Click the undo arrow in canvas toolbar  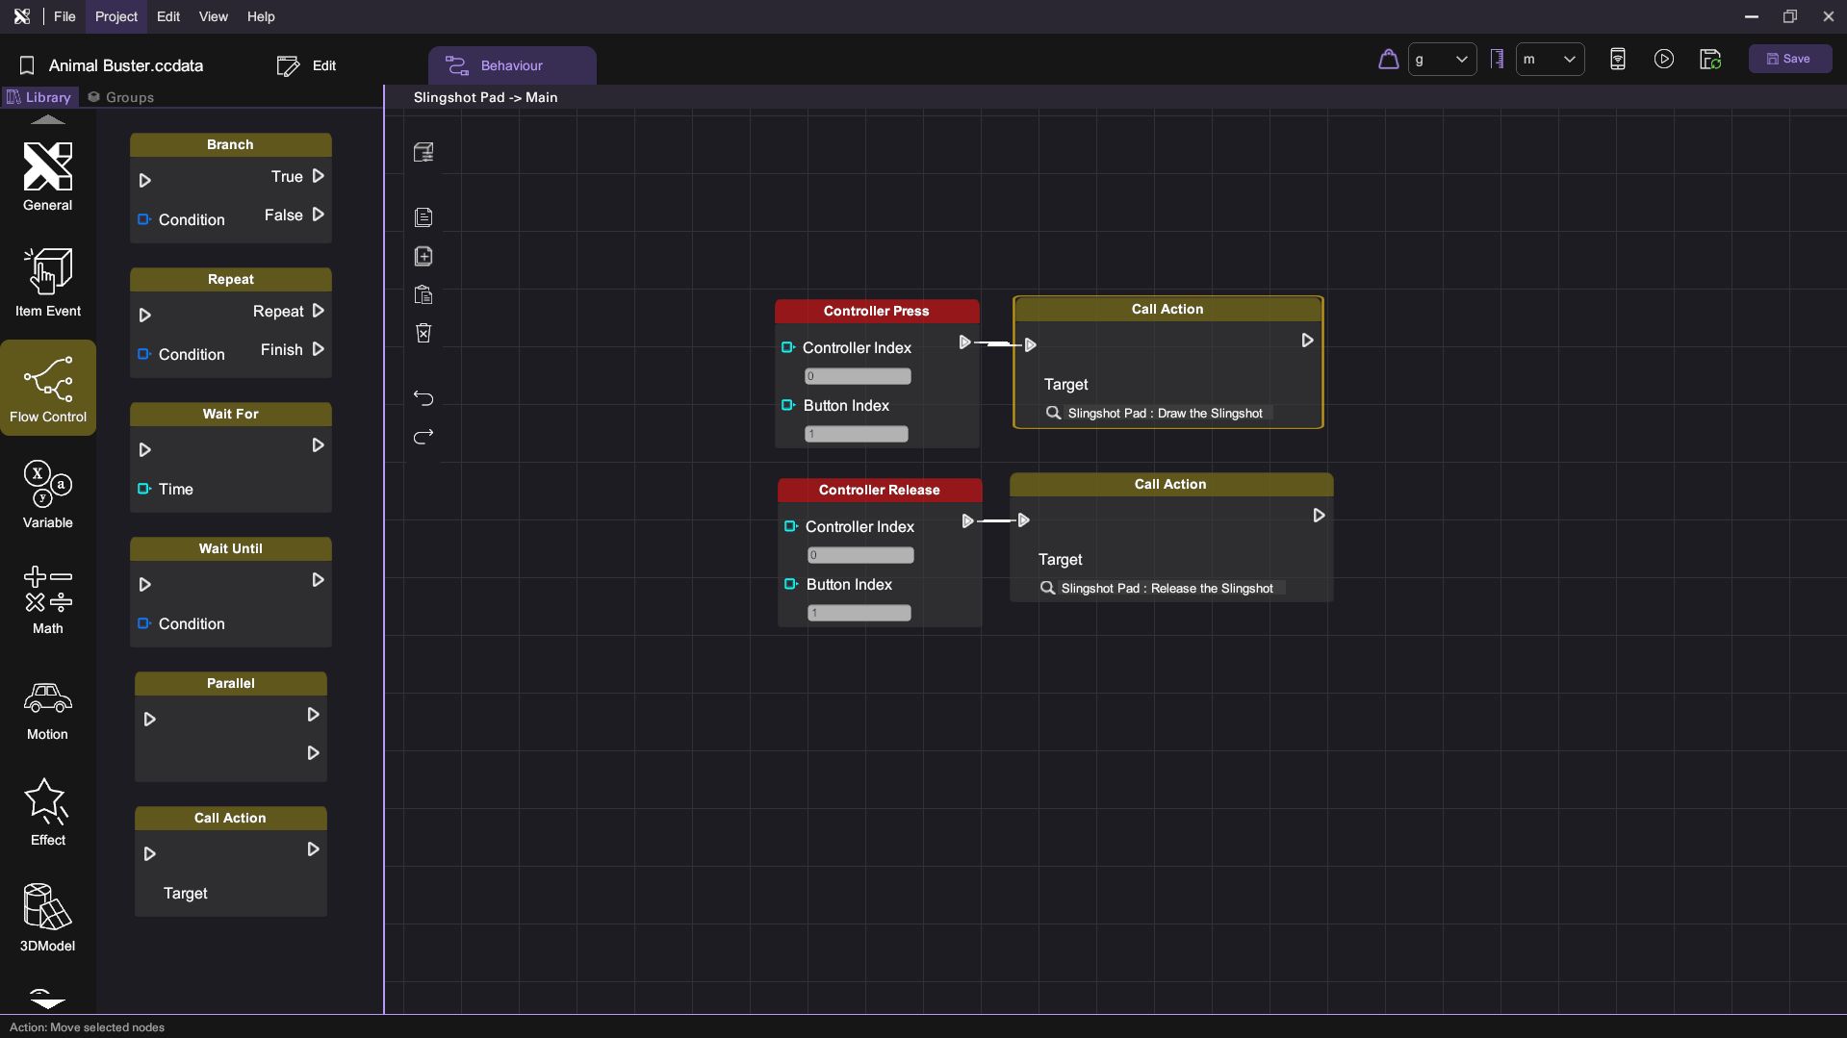coord(423,398)
